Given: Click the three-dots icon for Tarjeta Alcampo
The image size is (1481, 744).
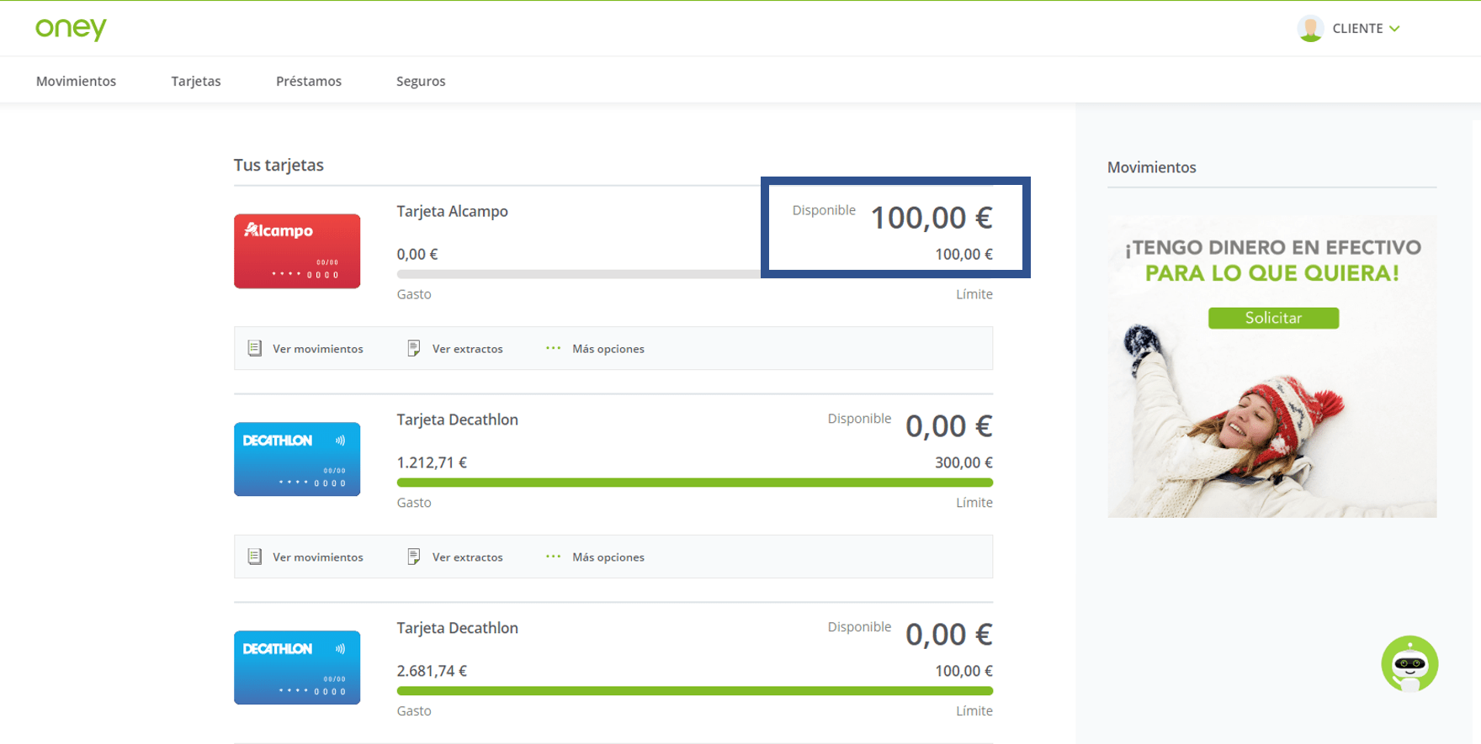Looking at the screenshot, I should (x=553, y=348).
